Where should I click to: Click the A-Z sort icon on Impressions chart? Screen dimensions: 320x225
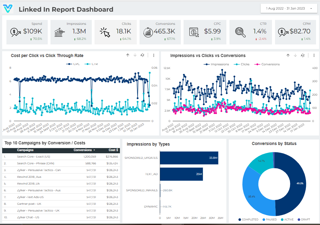[302, 55]
